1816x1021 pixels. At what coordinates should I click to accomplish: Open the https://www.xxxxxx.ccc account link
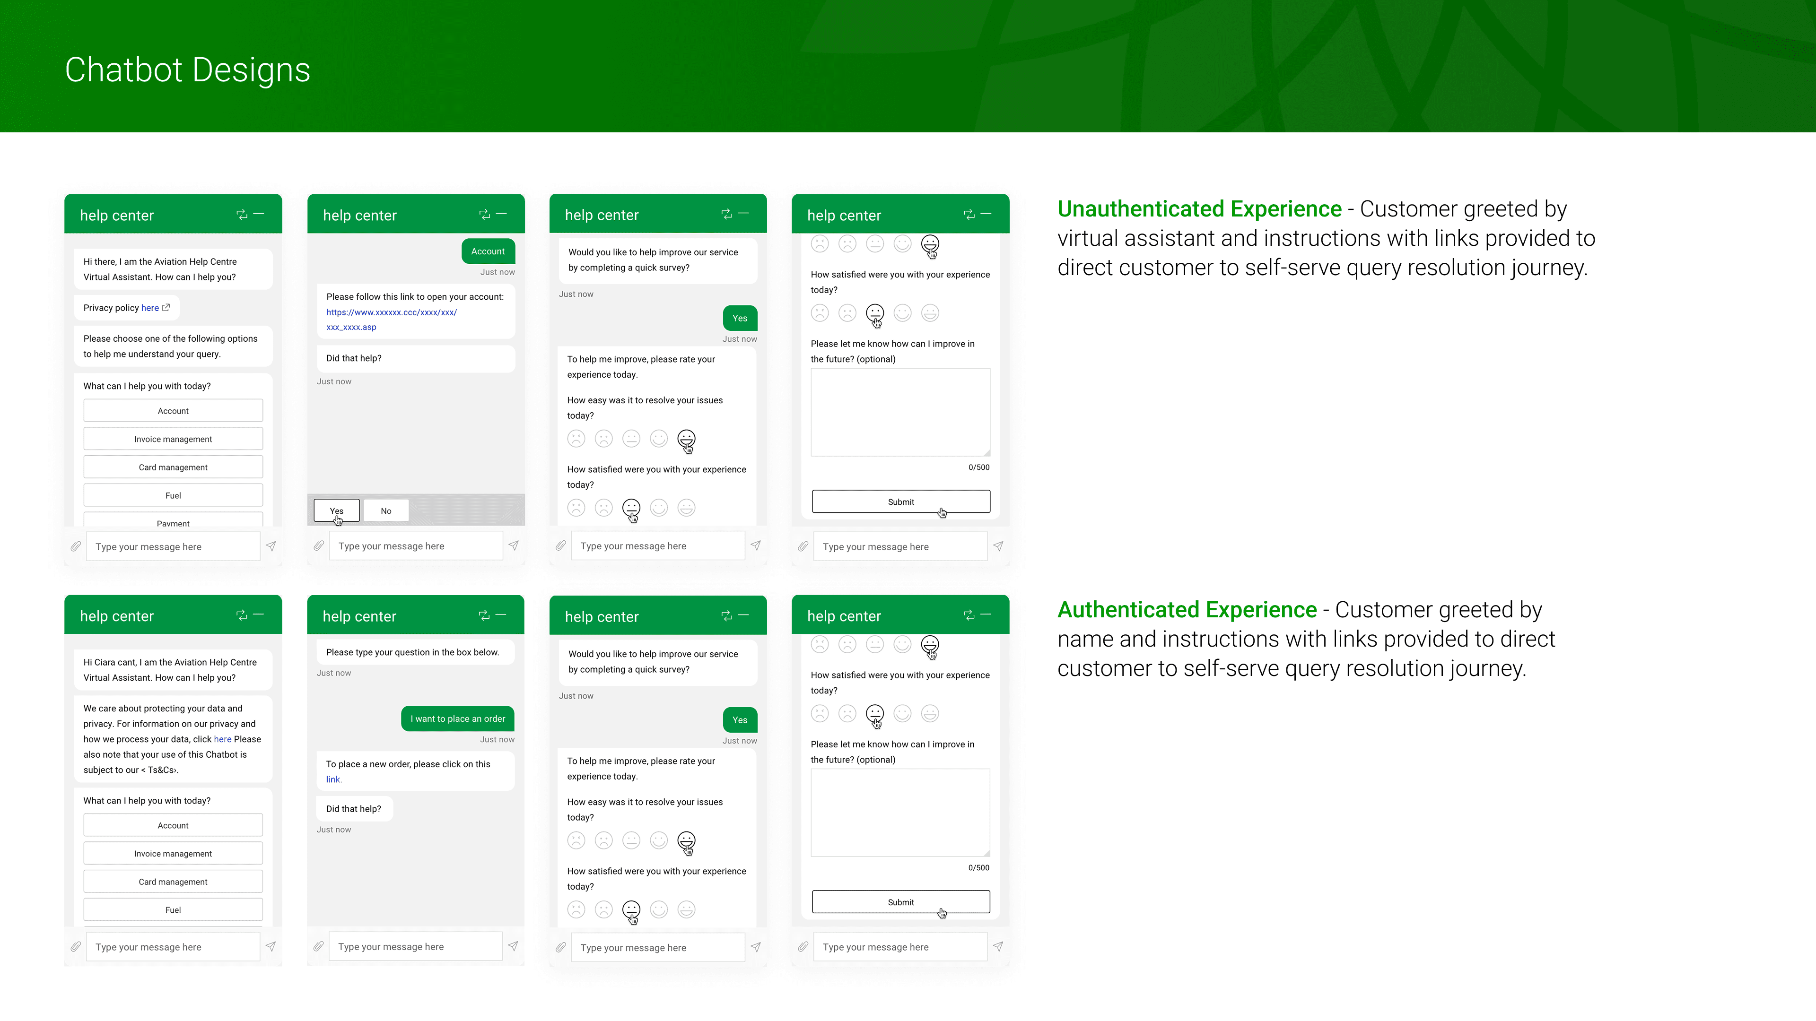391,312
